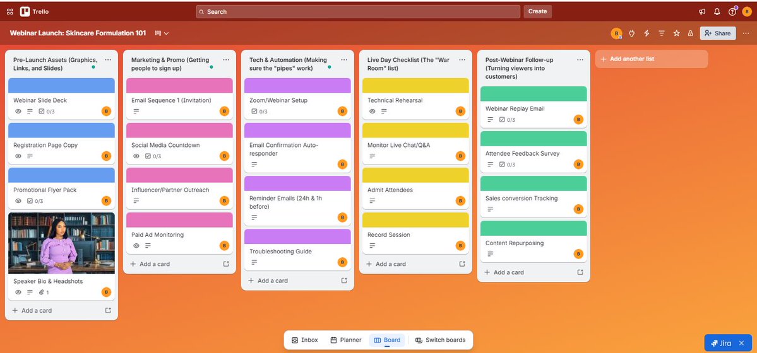Click checklist 0/3 badge on Attendee Feedback Survey
757x353 pixels.
[x=507, y=165]
